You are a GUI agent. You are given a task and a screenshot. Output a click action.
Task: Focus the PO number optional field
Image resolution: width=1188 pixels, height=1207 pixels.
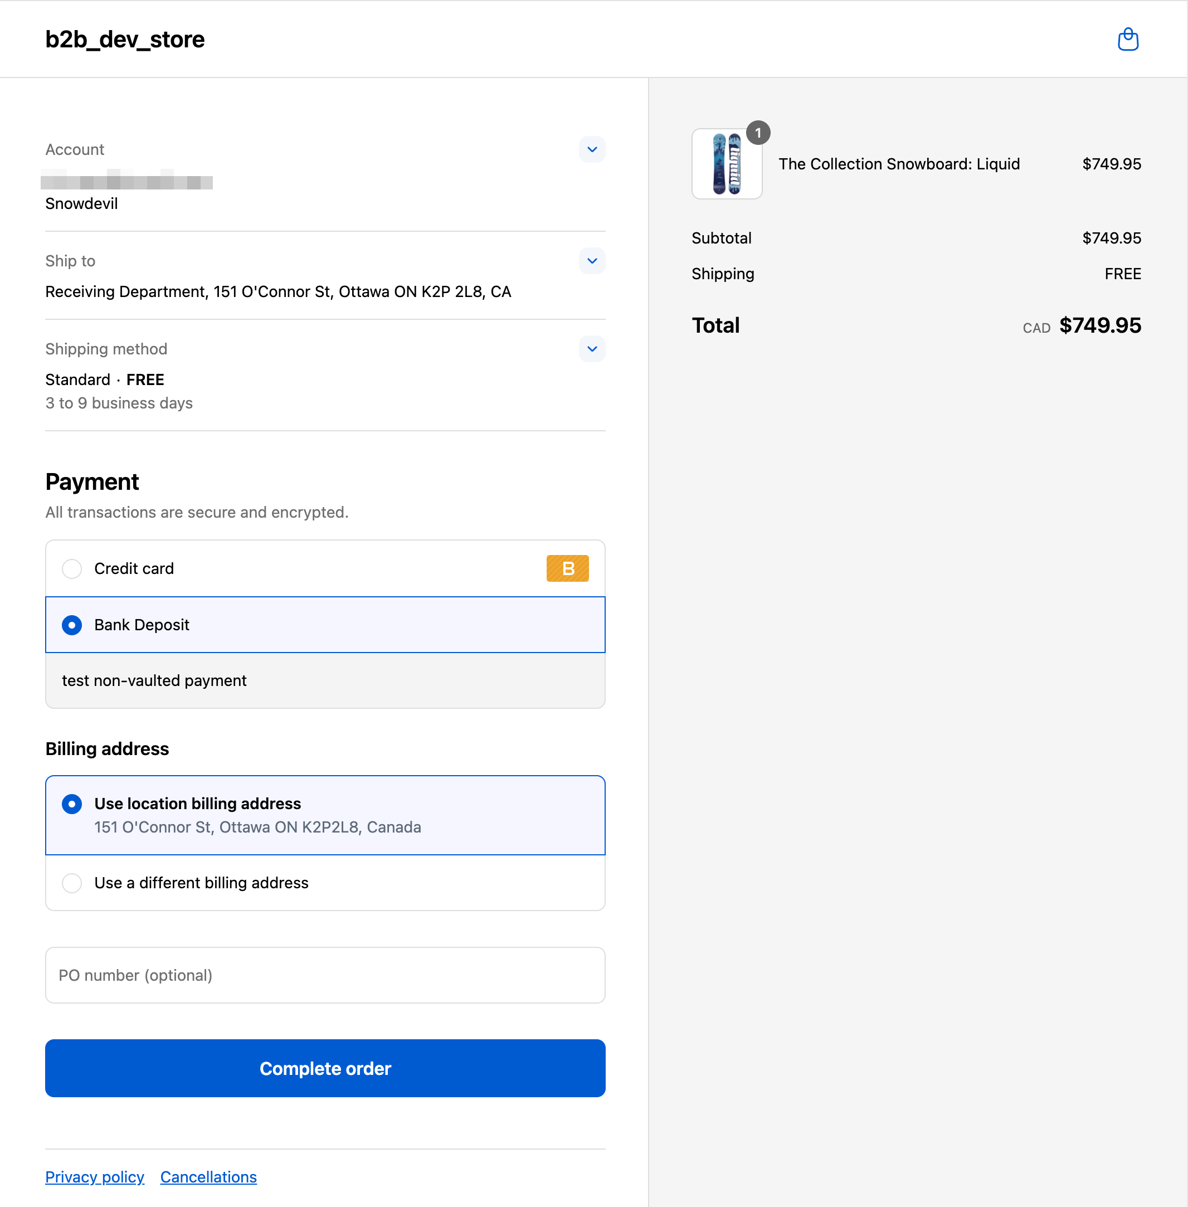(325, 975)
